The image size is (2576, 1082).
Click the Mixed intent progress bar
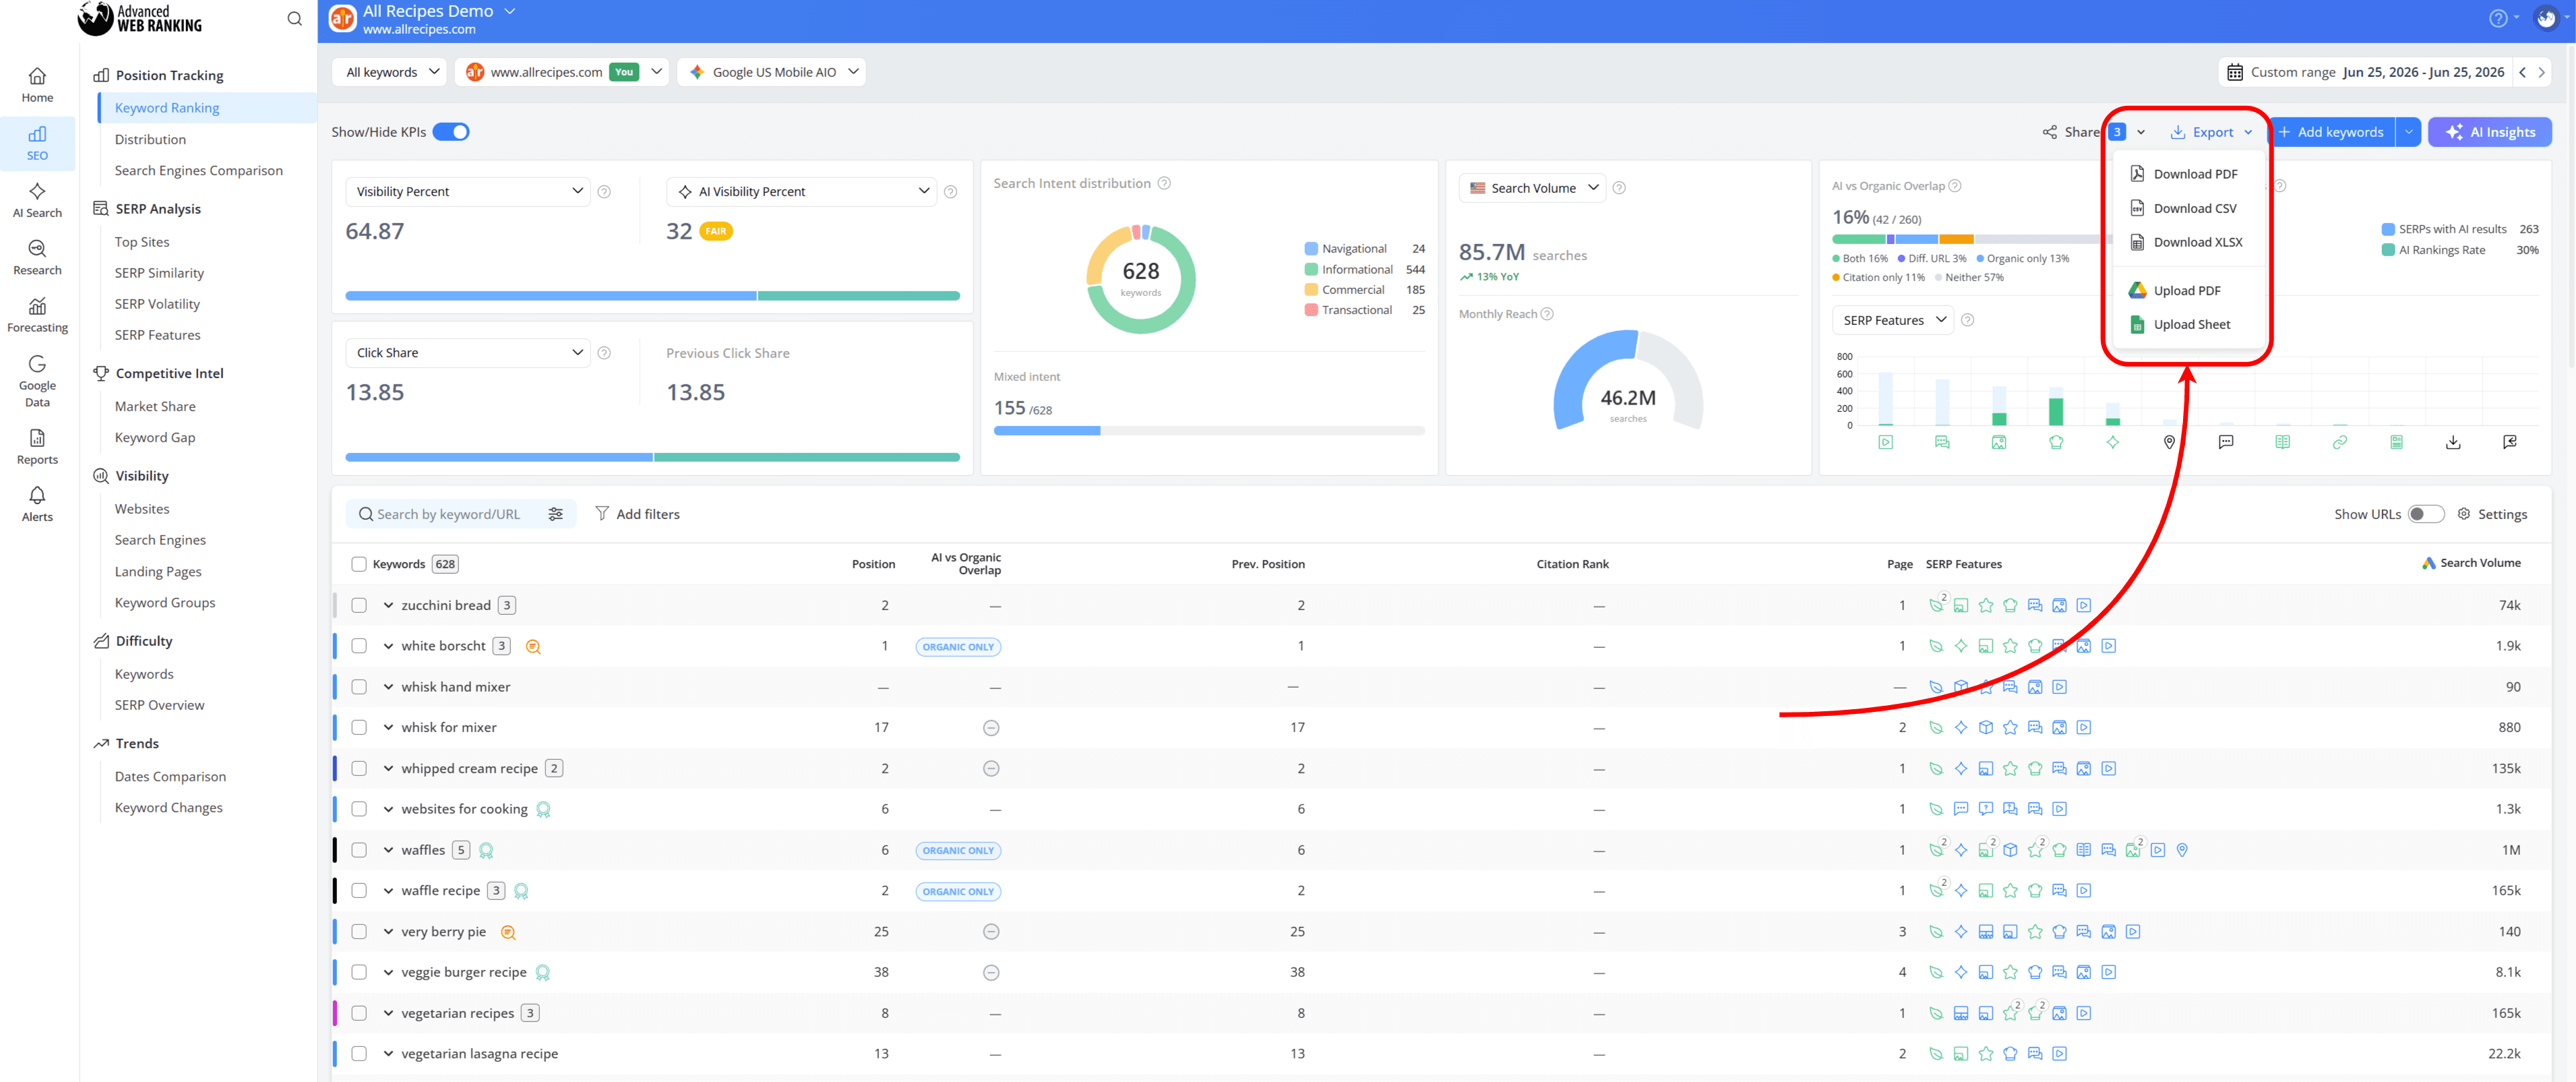(1208, 431)
